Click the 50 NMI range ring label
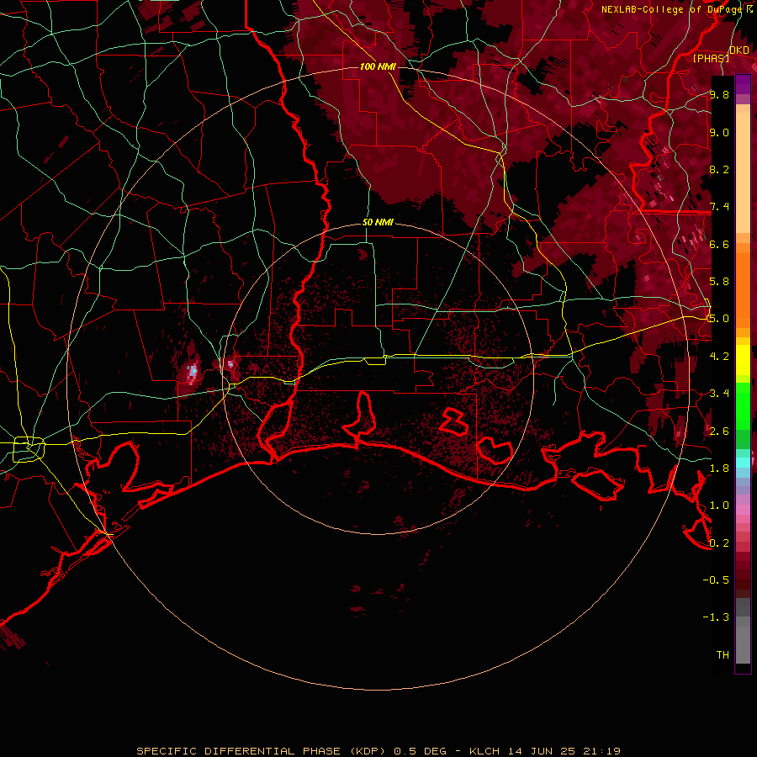757x757 pixels. [378, 223]
